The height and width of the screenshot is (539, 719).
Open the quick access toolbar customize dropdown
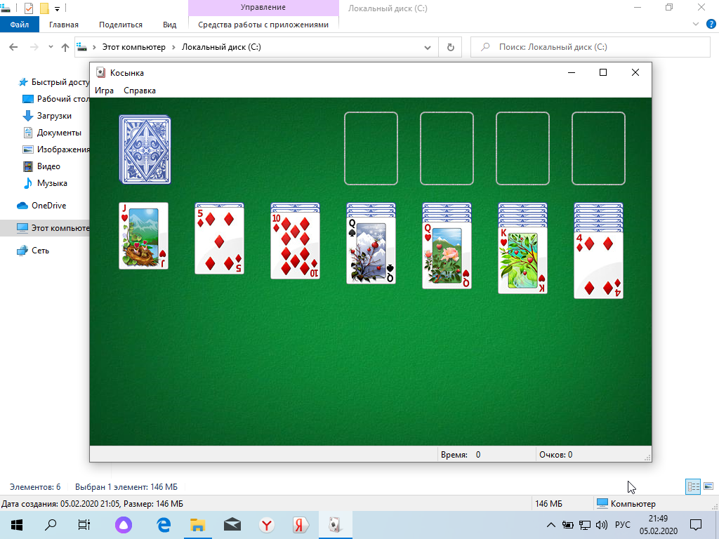click(x=58, y=8)
